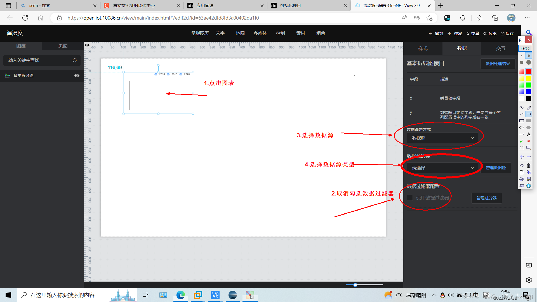Check the 使用数据过滤器 checkbox
This screenshot has height=302, width=537.
410,198
